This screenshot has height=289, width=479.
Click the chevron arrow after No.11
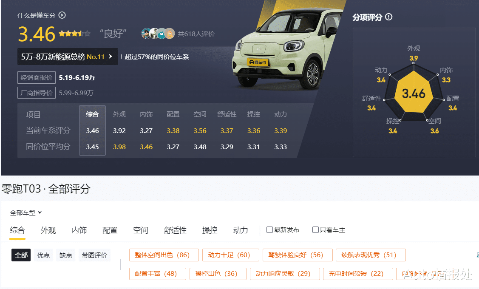(x=111, y=57)
